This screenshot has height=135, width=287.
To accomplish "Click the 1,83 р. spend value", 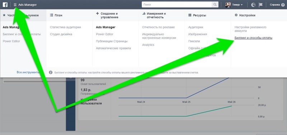I will [x=86, y=90].
